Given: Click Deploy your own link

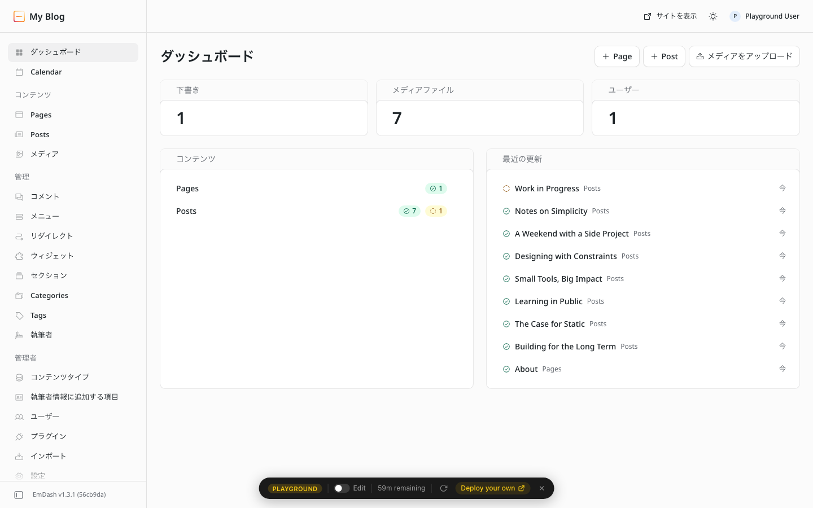Looking at the screenshot, I should tap(493, 488).
